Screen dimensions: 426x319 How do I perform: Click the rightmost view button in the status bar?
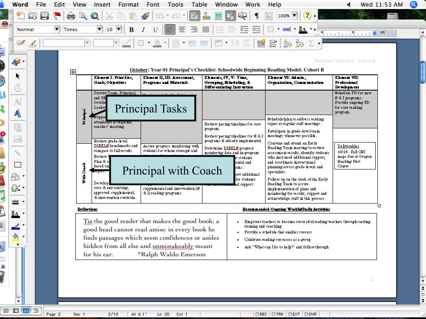tap(36, 311)
